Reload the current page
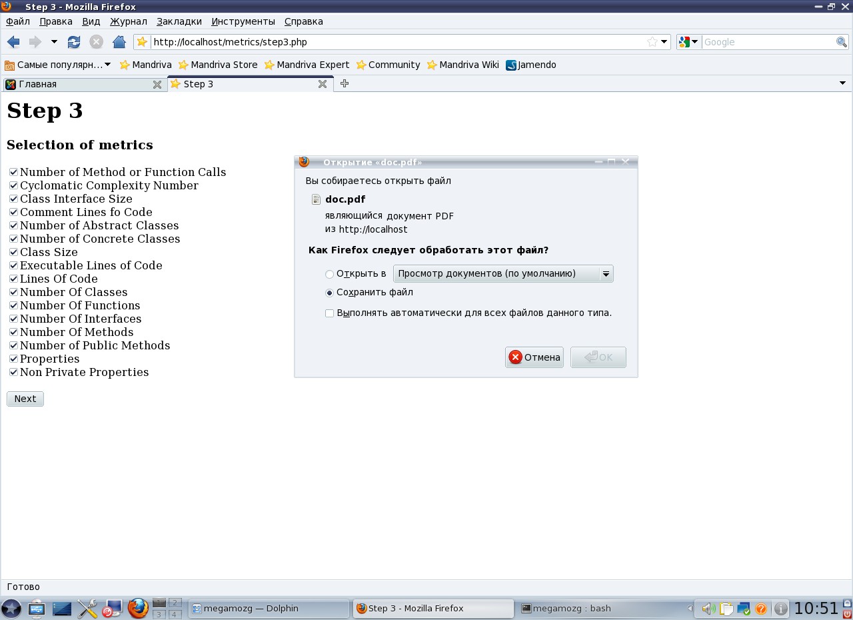The image size is (853, 620). pyautogui.click(x=74, y=42)
